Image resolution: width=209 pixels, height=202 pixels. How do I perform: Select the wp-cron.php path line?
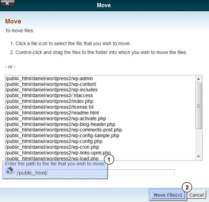pyautogui.click(x=52, y=147)
